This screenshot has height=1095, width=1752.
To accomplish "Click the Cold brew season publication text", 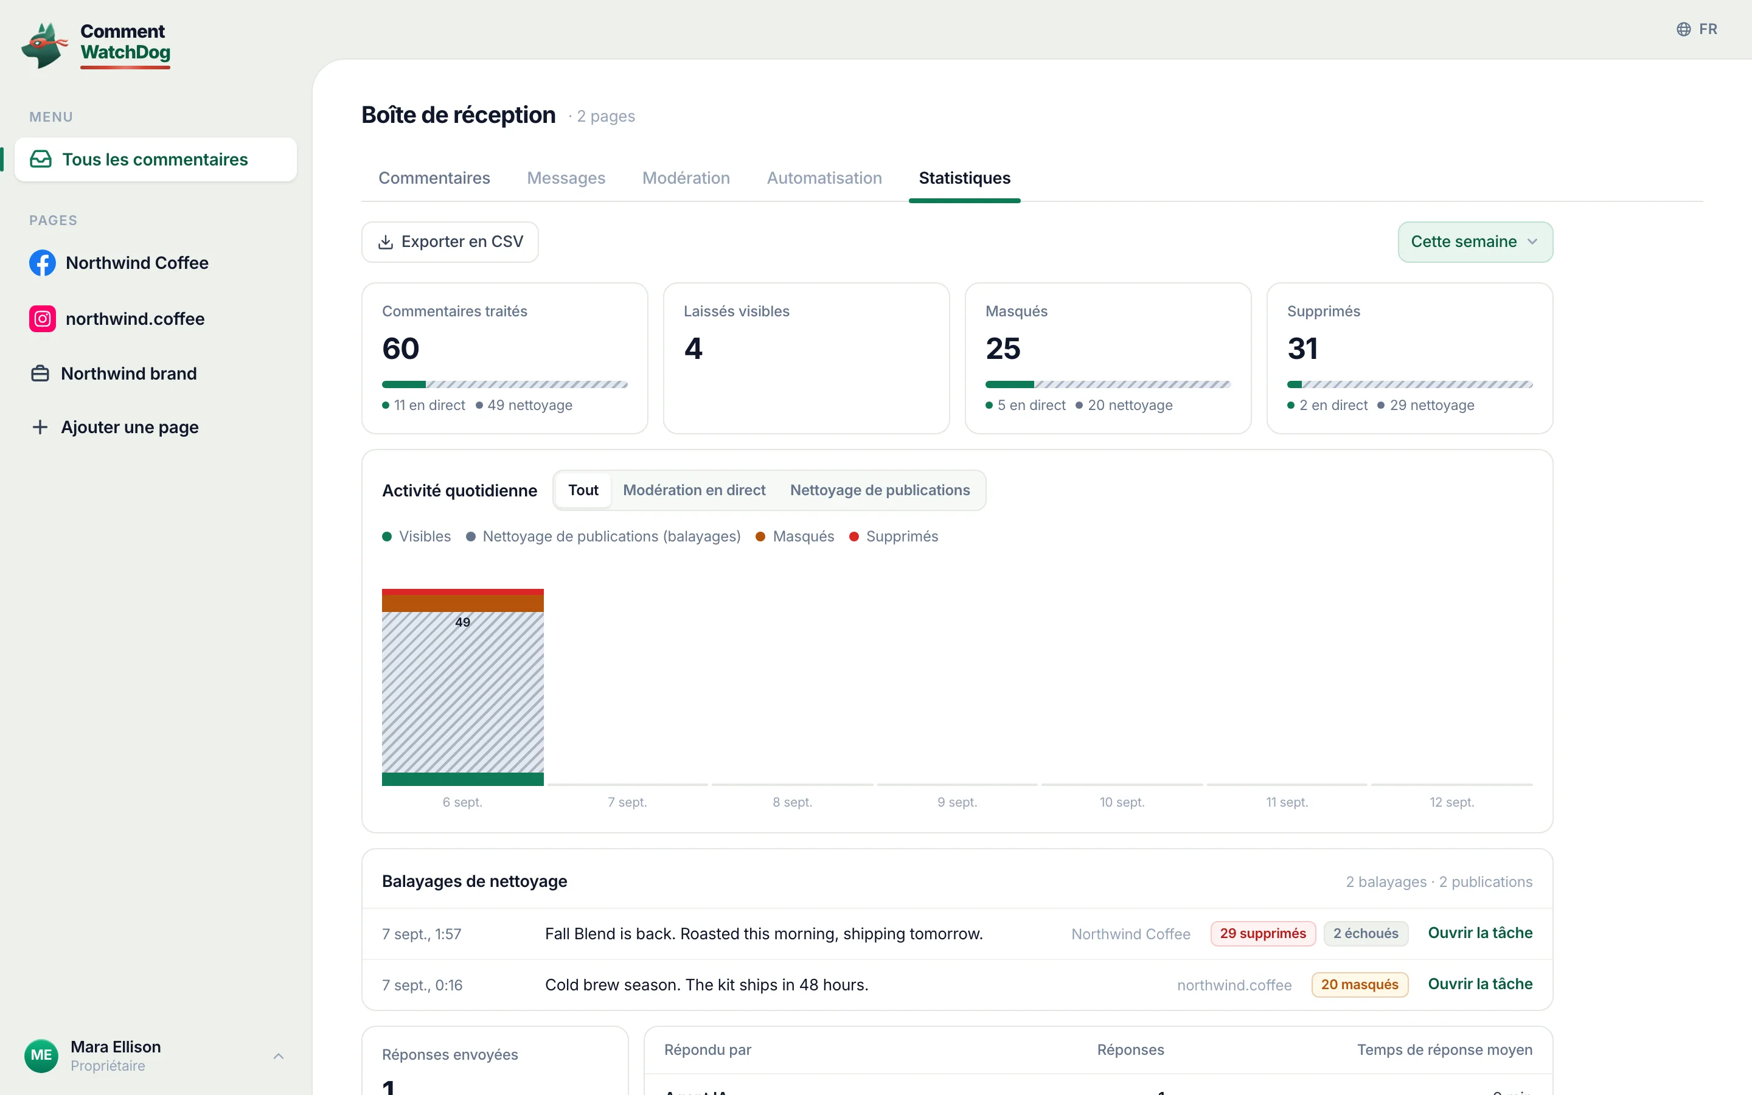I will click(x=707, y=985).
